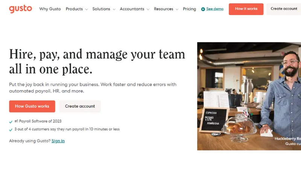
Task: Open the Pricing page
Action: coord(189,9)
